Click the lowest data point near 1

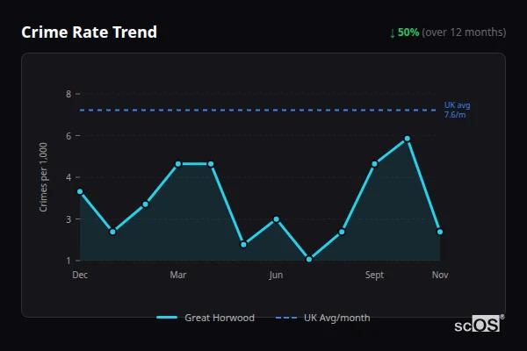coord(309,259)
